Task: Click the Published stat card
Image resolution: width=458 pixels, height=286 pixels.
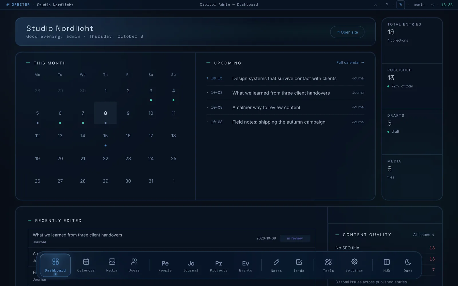Action: [x=412, y=86]
